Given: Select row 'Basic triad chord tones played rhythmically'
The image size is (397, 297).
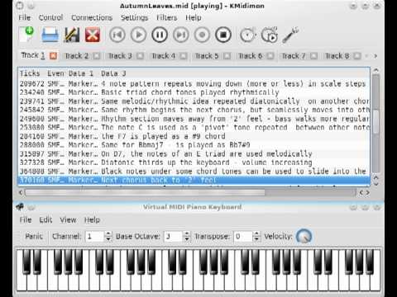Looking at the screenshot, I should point(194,92).
